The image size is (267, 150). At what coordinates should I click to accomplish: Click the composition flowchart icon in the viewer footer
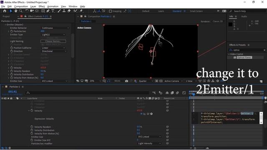pyautogui.click(x=213, y=81)
